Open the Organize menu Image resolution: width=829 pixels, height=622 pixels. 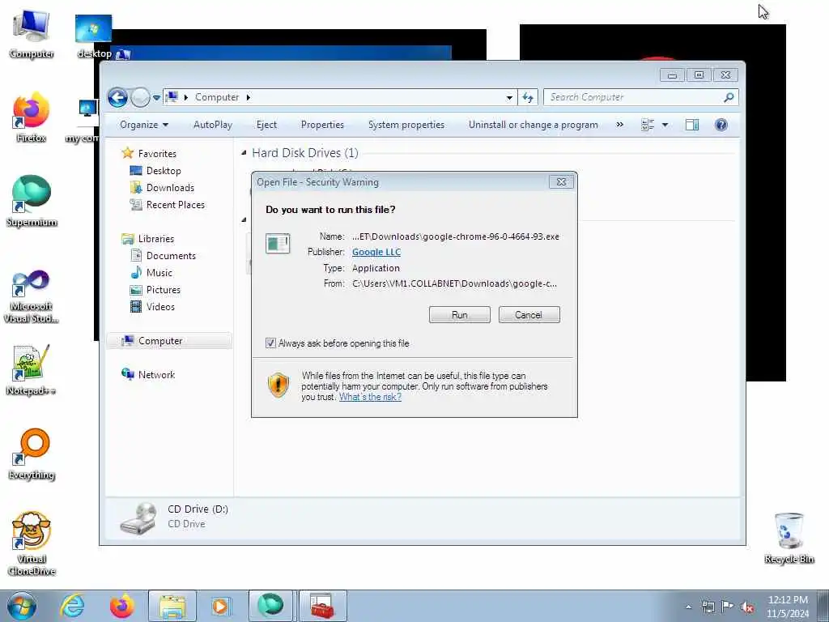coord(144,125)
